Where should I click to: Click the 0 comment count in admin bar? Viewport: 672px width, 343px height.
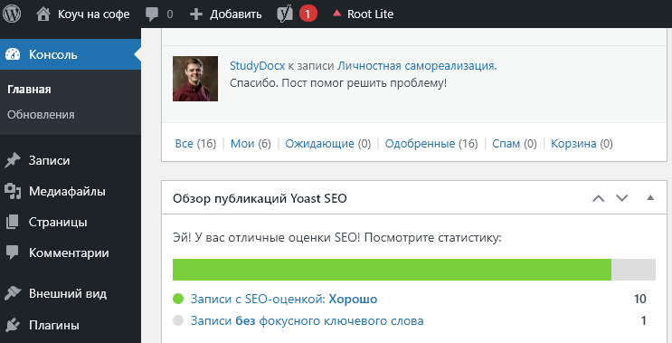(x=170, y=14)
